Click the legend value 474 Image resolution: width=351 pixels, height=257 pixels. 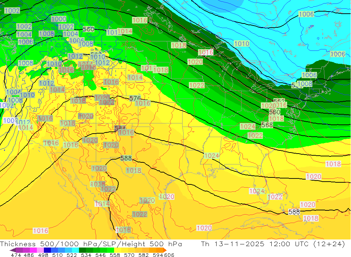coord(16,255)
